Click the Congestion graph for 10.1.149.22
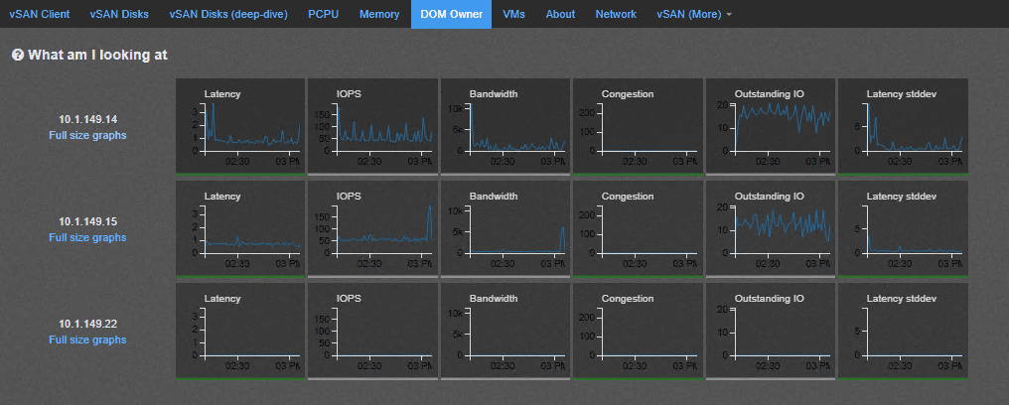The width and height of the screenshot is (1009, 405). click(639, 332)
